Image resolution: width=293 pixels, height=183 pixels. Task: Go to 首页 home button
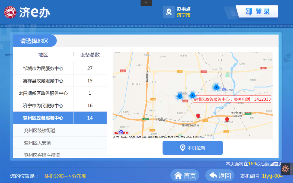[185, 175]
